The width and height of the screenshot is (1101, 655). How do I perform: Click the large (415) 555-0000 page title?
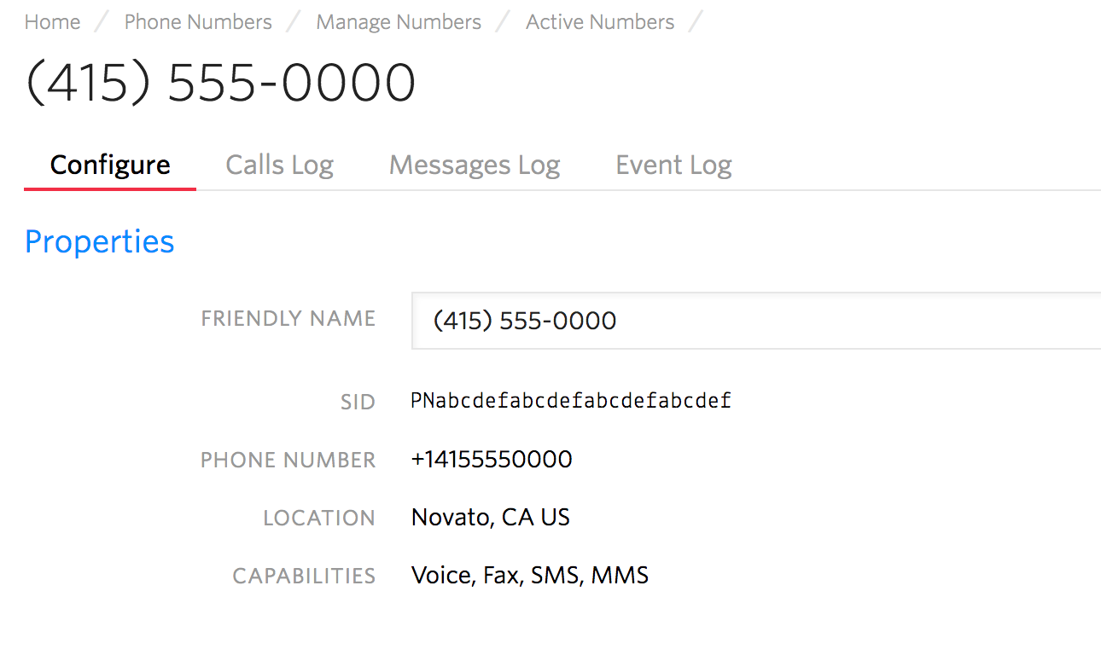click(x=221, y=84)
